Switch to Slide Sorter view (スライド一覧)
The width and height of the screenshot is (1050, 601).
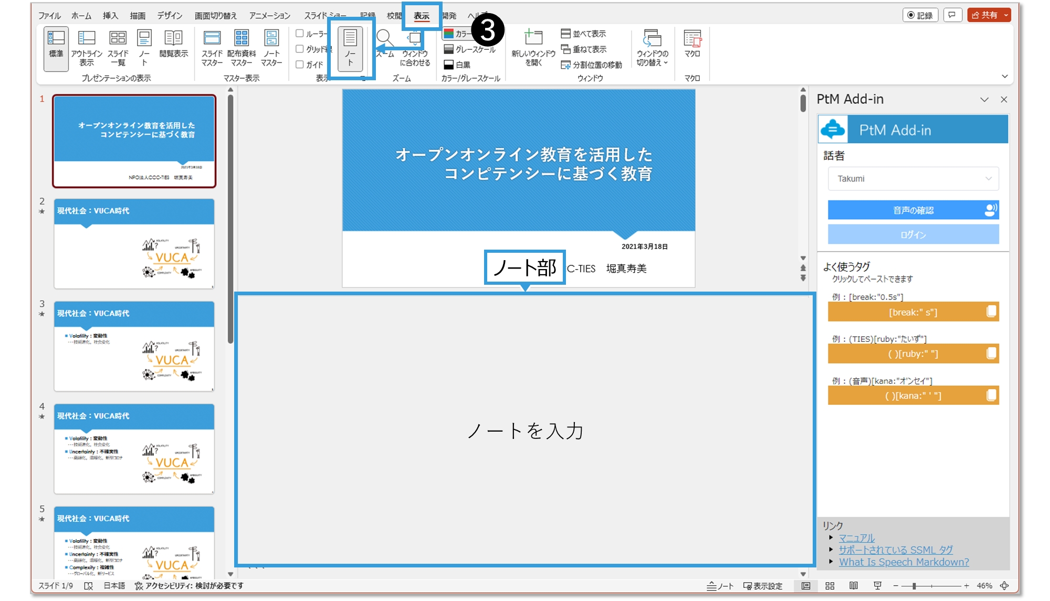coord(118,47)
